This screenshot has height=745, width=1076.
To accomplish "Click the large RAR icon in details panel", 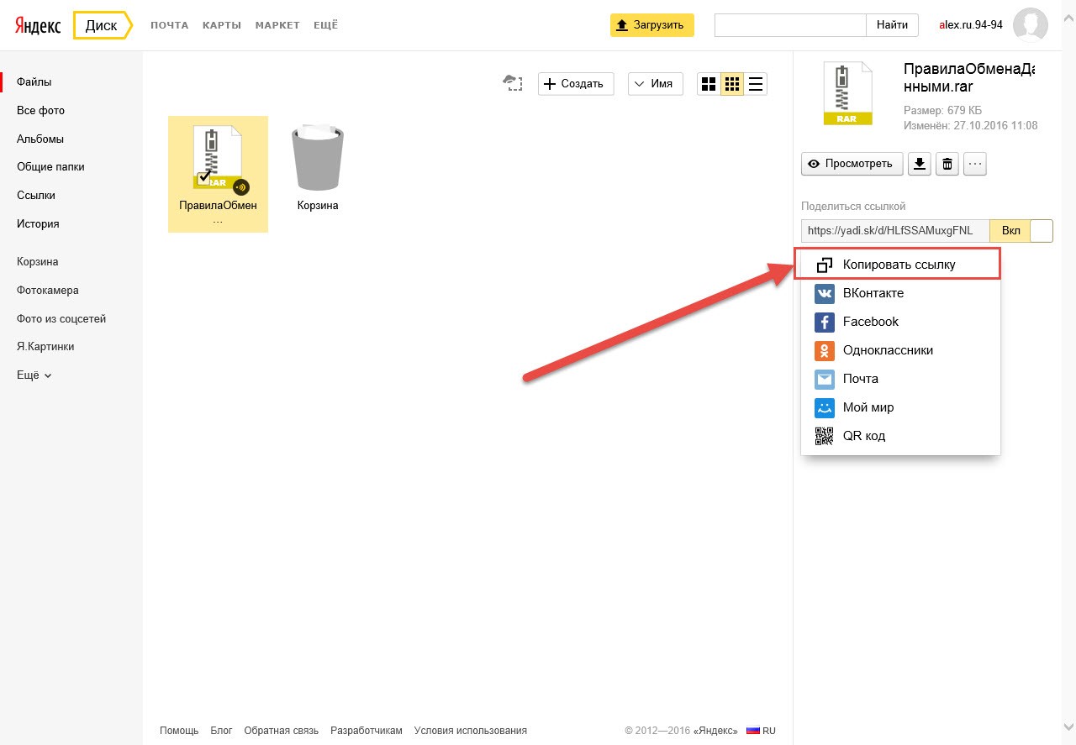I will pos(847,93).
